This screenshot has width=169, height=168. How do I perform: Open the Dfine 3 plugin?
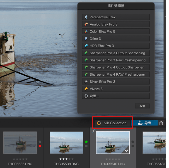[116, 39]
